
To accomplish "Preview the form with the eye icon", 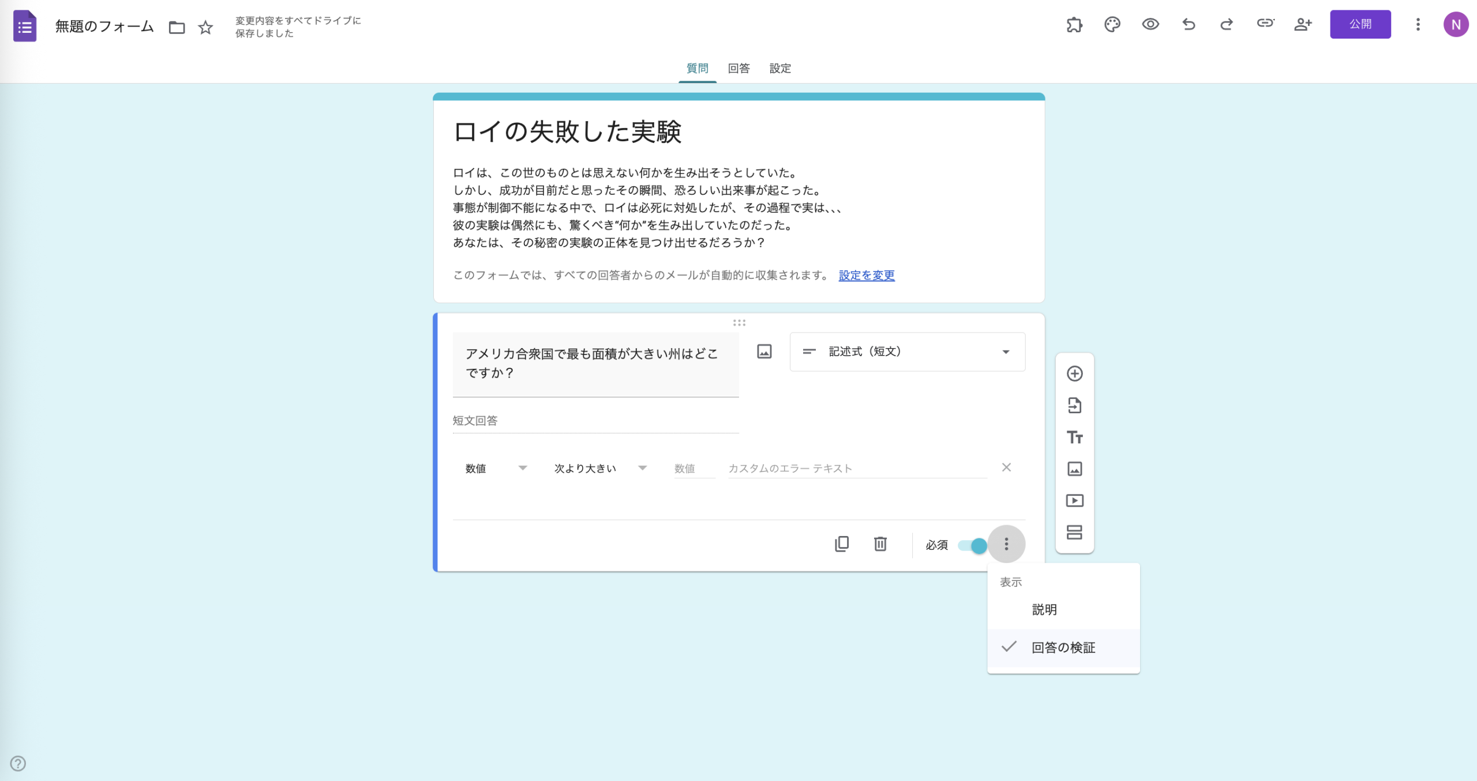I will 1150,24.
